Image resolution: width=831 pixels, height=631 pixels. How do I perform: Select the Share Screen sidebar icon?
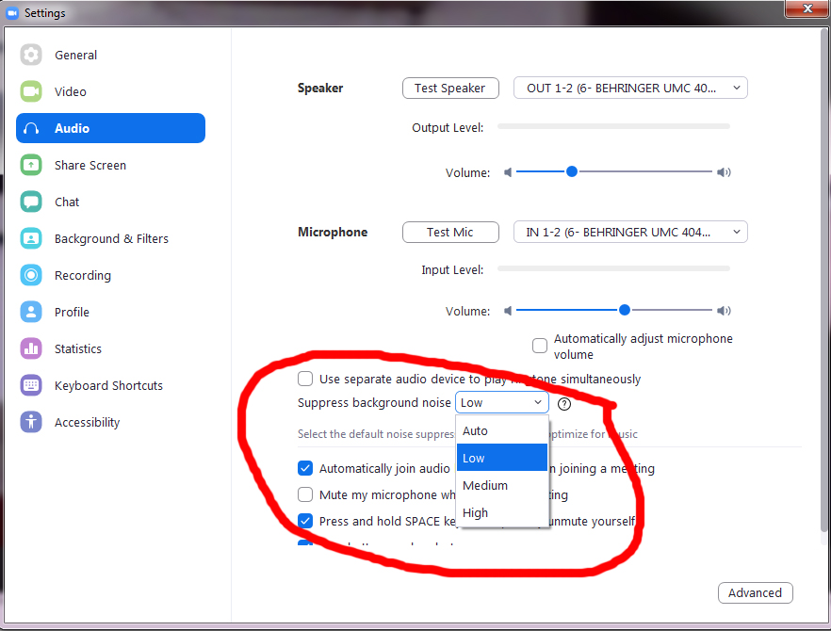click(31, 165)
